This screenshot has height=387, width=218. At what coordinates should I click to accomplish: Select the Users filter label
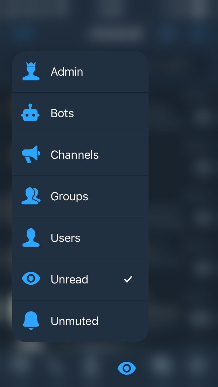(65, 238)
